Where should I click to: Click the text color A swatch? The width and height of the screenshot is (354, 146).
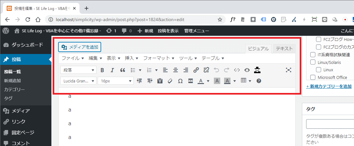coord(200,81)
